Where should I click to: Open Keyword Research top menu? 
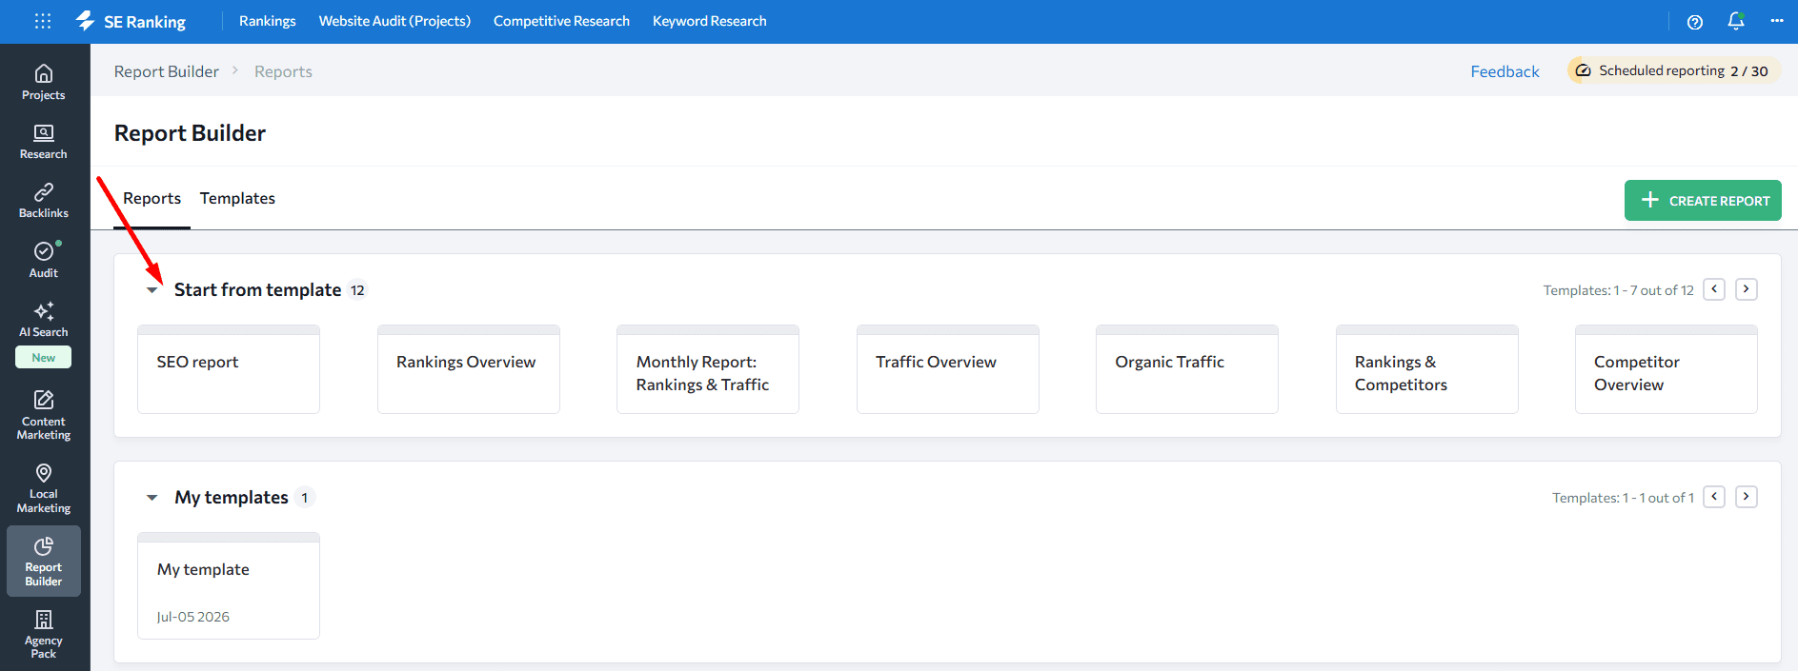click(x=709, y=21)
